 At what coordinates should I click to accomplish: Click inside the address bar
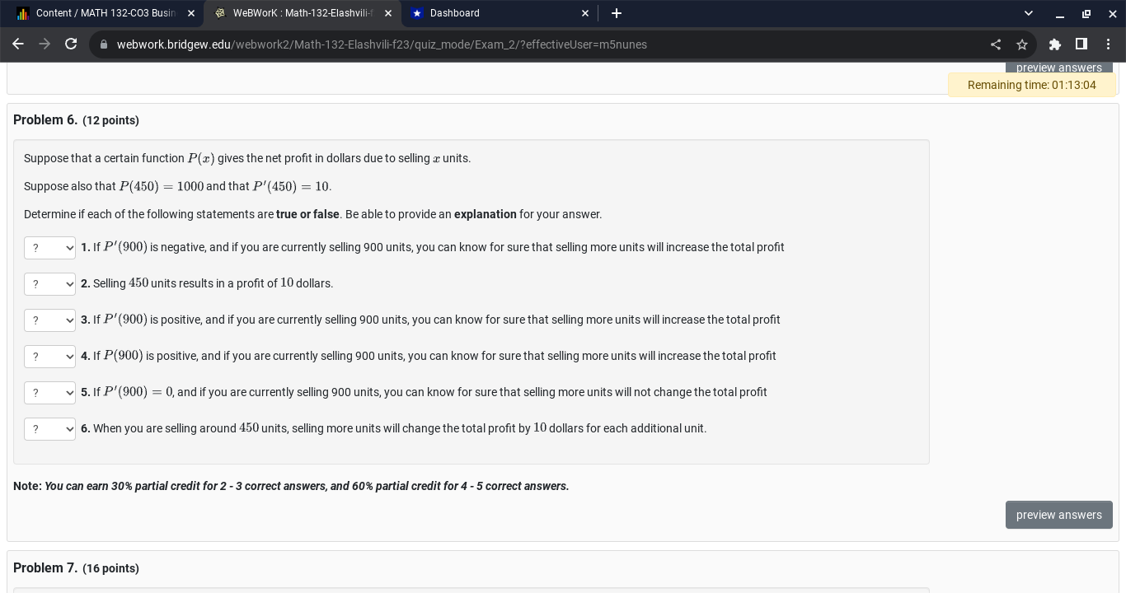pos(495,44)
